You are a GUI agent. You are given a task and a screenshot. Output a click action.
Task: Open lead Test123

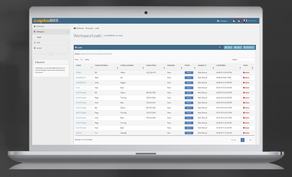click(x=79, y=133)
